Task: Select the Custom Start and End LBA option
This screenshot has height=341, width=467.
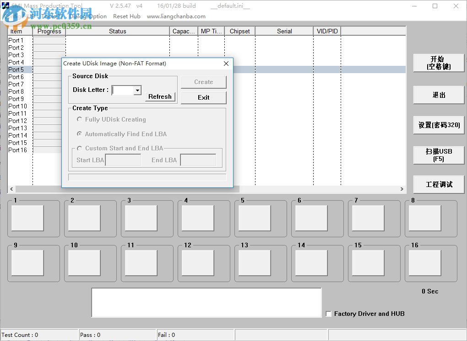Action: [x=79, y=148]
